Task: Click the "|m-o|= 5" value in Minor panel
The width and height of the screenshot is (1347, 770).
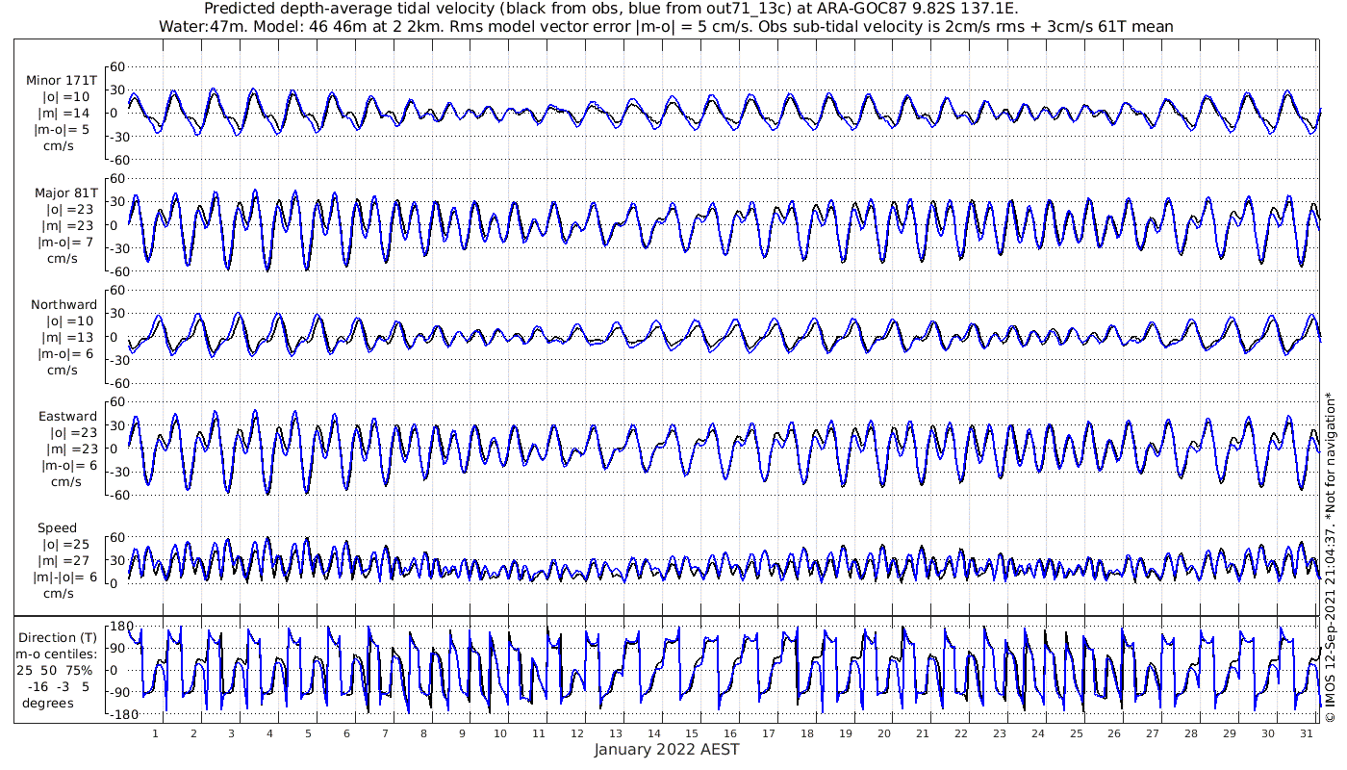Action: point(64,130)
